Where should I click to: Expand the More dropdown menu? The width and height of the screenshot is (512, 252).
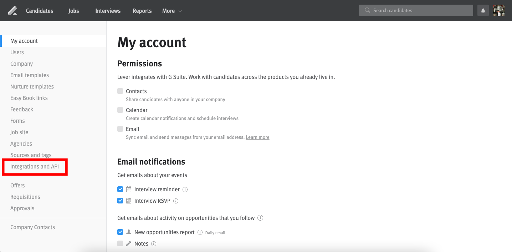pos(172,11)
